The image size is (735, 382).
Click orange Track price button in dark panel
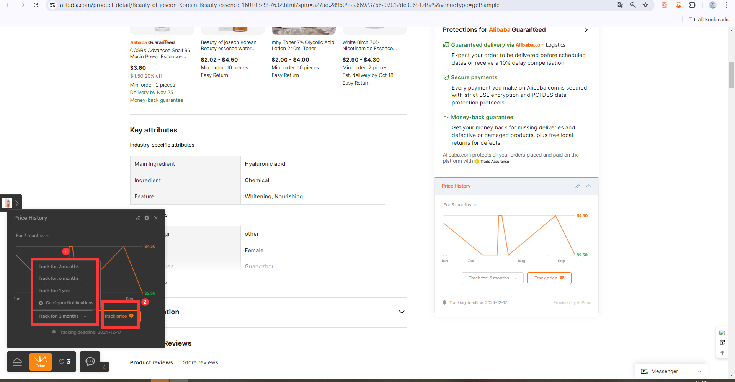(x=120, y=316)
